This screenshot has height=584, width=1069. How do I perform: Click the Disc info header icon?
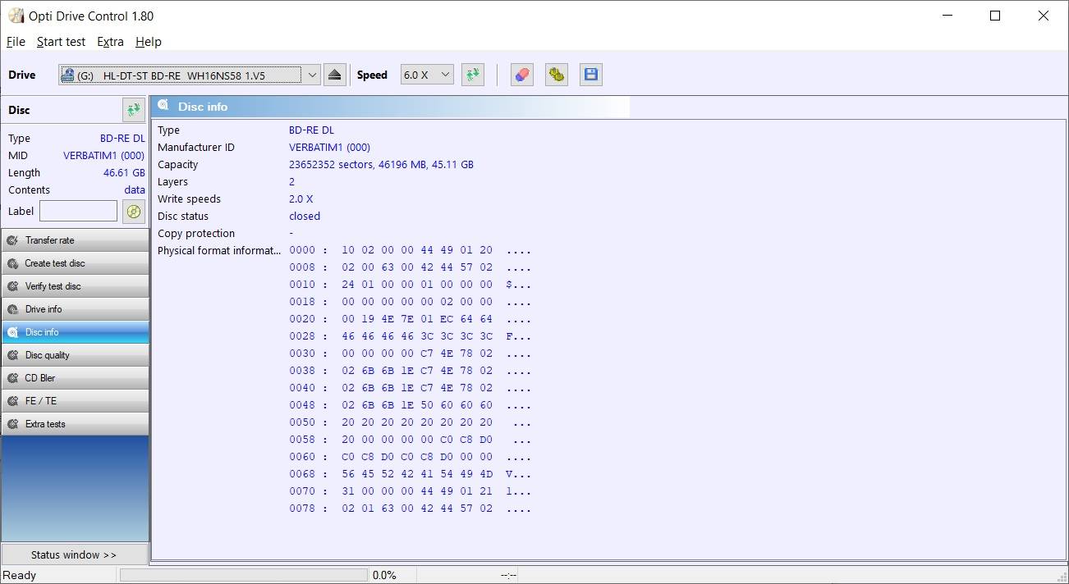point(163,106)
